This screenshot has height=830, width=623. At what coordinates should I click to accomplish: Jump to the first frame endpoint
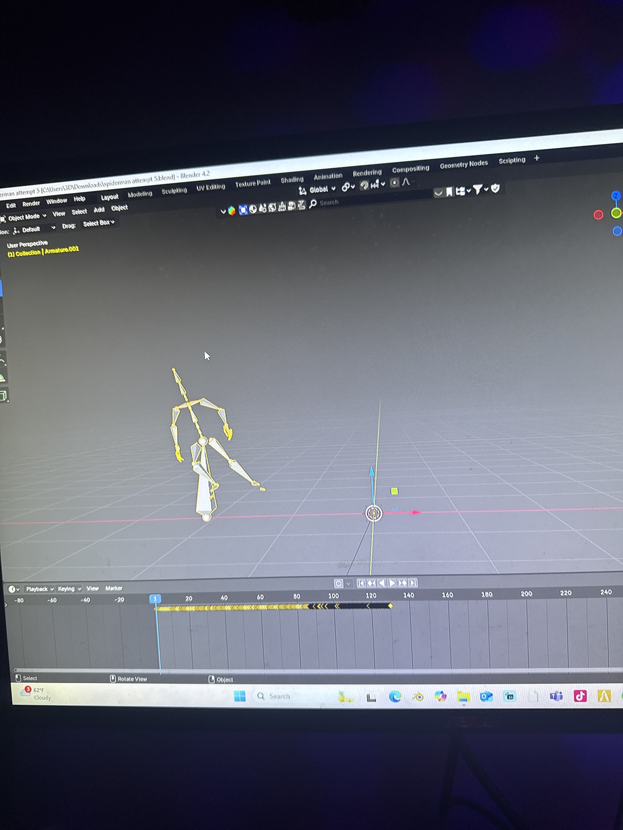pos(361,583)
